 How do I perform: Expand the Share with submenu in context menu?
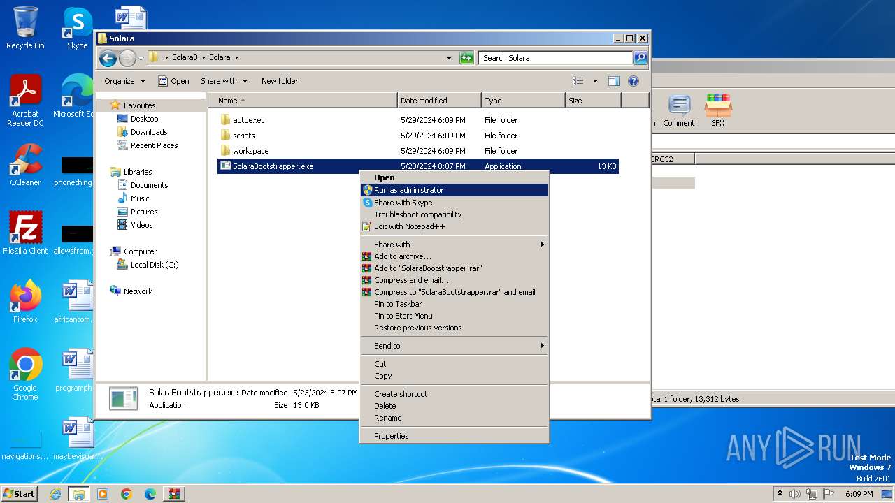pos(454,245)
